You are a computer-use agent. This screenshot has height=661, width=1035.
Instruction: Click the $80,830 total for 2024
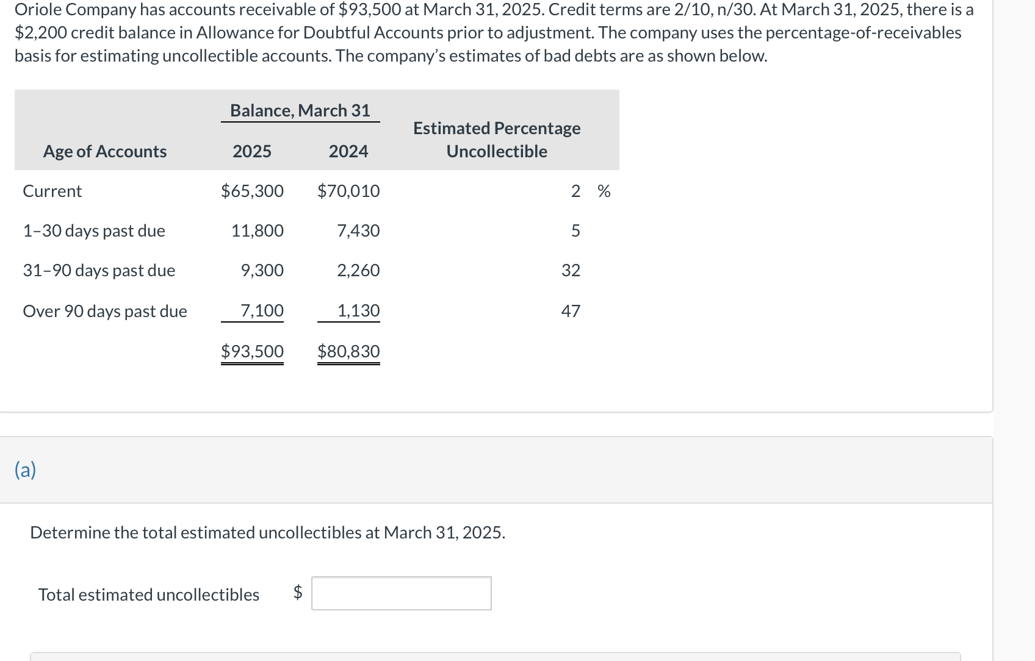(347, 351)
